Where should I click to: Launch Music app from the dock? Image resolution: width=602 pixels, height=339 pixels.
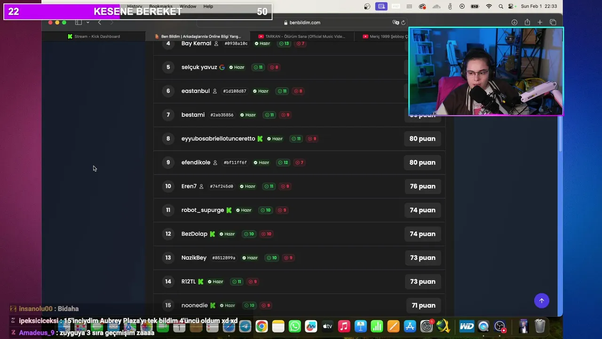[344, 326]
